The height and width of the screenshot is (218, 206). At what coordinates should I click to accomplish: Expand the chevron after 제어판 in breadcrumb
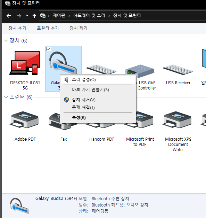point(69,16)
